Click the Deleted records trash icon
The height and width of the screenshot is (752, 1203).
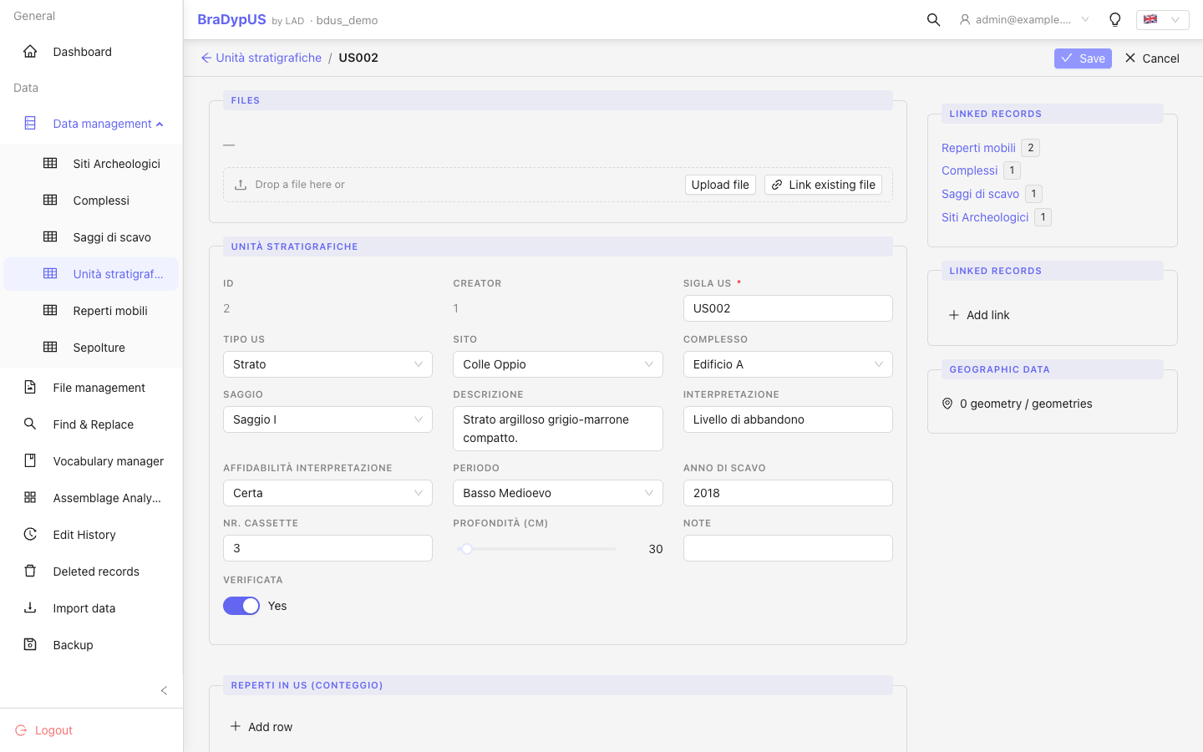[30, 571]
